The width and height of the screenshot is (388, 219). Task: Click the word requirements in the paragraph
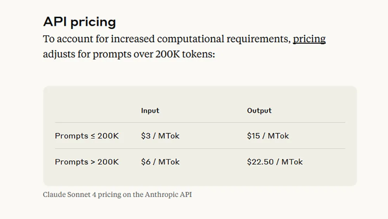click(x=258, y=40)
